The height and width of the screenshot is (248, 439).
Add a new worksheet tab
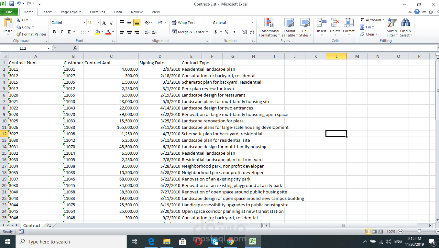[x=49, y=225]
